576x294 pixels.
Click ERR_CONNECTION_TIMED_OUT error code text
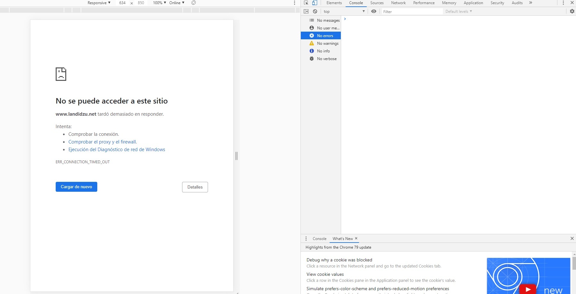tap(83, 162)
